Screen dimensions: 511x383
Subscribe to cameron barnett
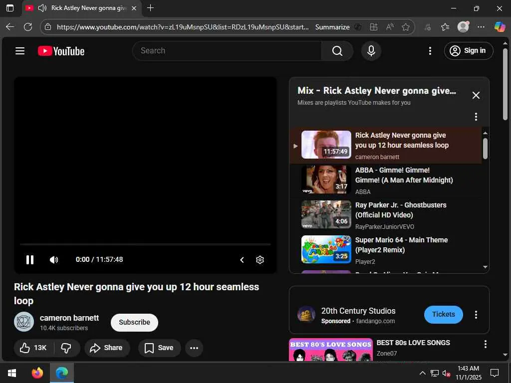pyautogui.click(x=134, y=323)
